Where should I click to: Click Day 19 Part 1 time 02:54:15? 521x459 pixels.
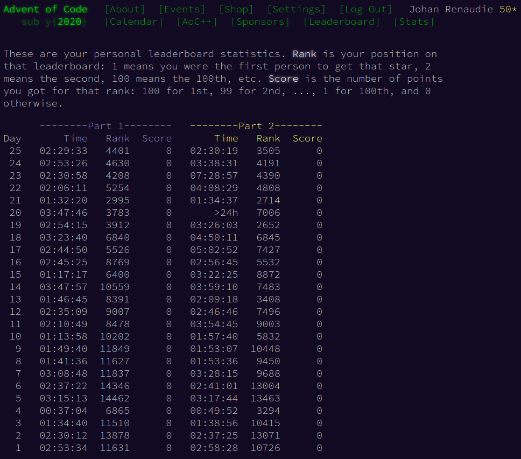pos(64,225)
